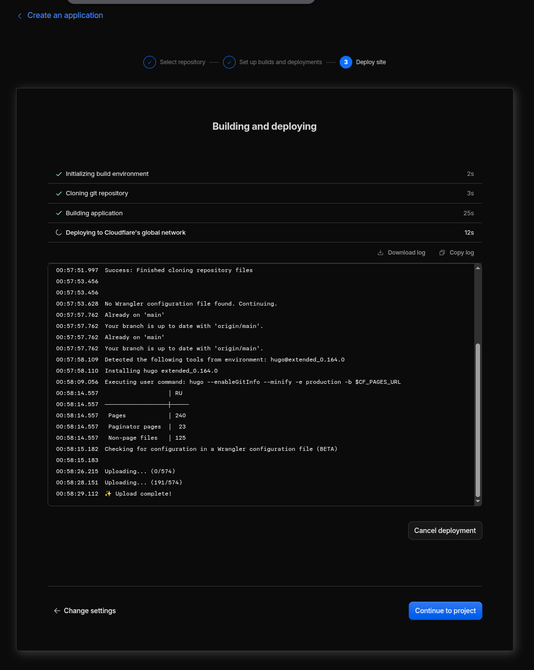Click the Set up builds step checkmark circle
This screenshot has width=534, height=670.
point(229,62)
